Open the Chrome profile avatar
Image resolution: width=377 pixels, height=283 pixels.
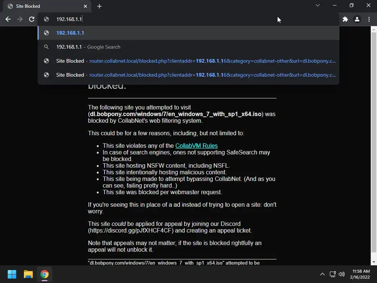click(357, 19)
